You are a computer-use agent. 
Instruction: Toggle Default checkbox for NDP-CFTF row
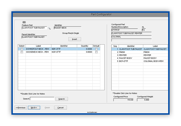(x=96, y=49)
